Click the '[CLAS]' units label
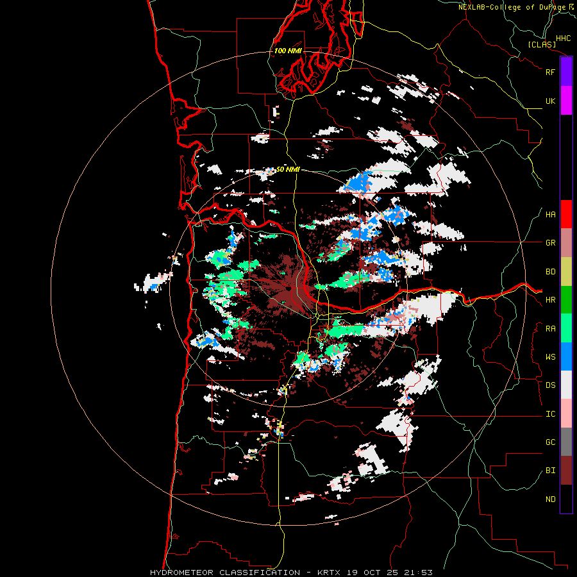The height and width of the screenshot is (577, 577). click(542, 44)
